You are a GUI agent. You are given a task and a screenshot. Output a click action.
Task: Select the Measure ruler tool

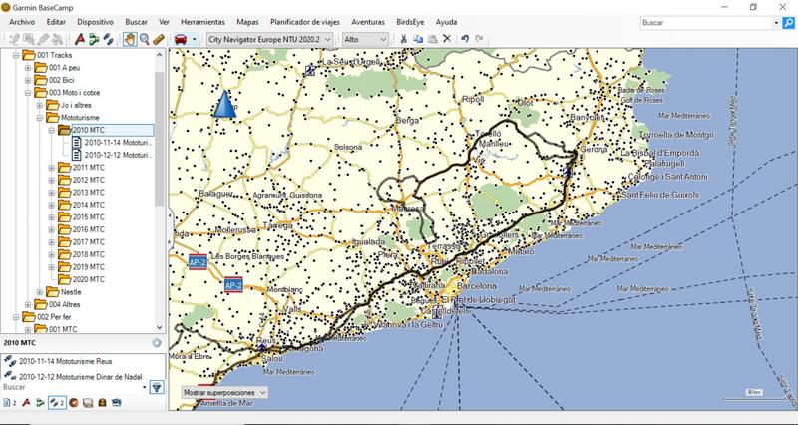[x=159, y=39]
